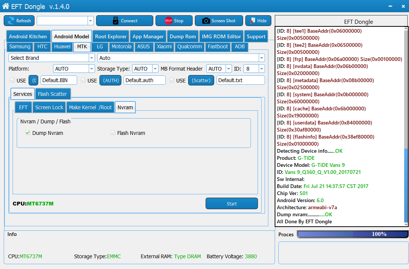The height and width of the screenshot is (269, 409).
Task: Click the Hide button icon
Action: [252, 21]
